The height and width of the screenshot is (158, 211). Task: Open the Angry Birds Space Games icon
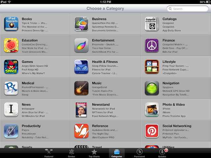[x=11, y=67]
